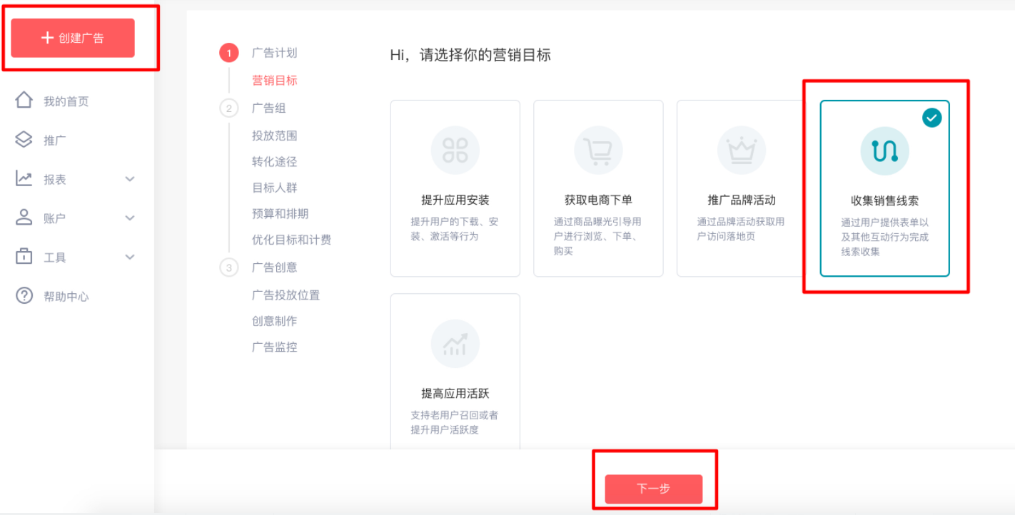Click the home icon beside 我的首页
The image size is (1015, 515).
[24, 101]
